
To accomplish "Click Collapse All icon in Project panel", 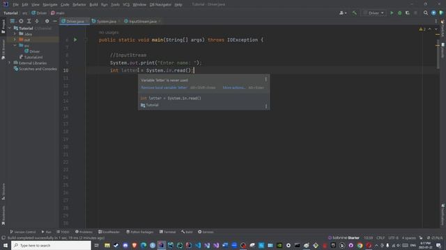I will [x=37, y=22].
